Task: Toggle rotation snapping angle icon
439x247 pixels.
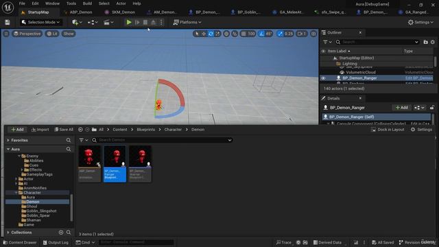Action: coord(261,34)
